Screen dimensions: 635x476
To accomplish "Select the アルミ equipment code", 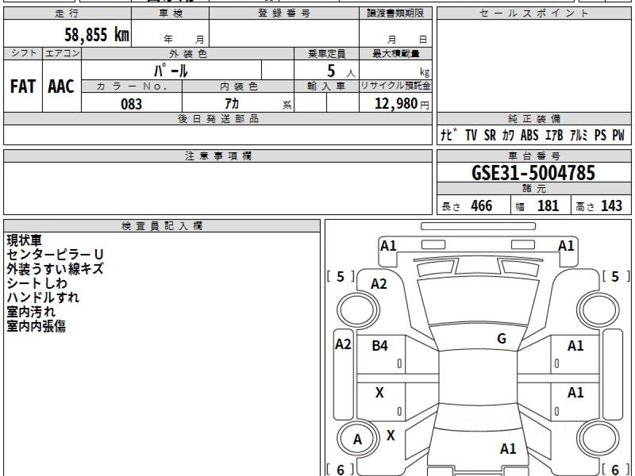I will point(579,135).
